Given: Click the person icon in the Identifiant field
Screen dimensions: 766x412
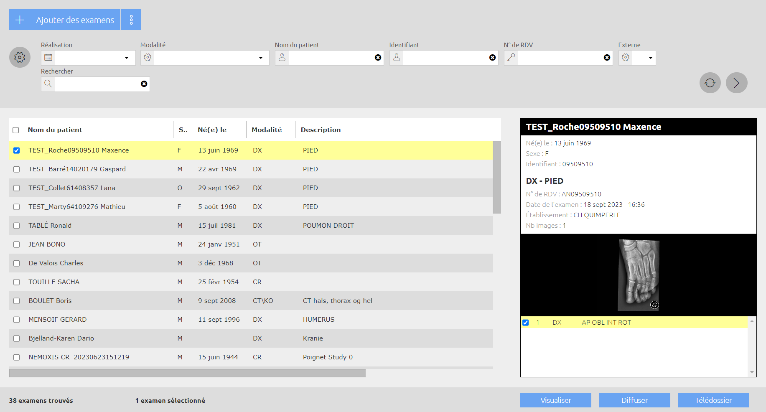Looking at the screenshot, I should tap(397, 58).
